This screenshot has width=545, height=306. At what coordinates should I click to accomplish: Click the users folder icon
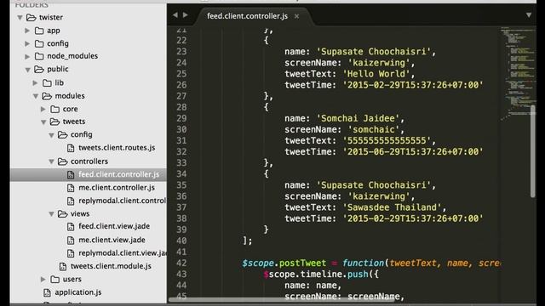[54, 280]
